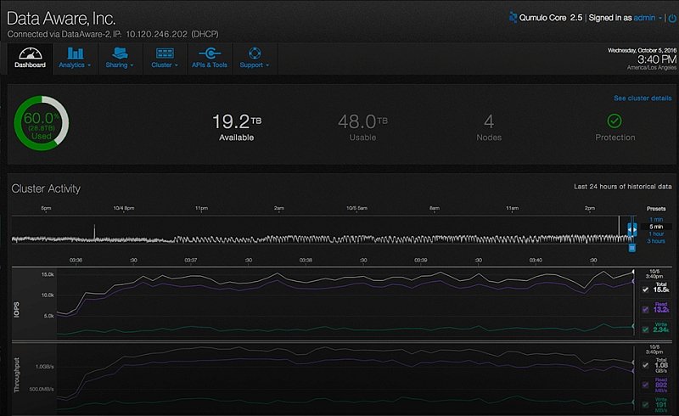Image resolution: width=679 pixels, height=416 pixels.
Task: Select the 1 hour preset
Action: tap(656, 234)
